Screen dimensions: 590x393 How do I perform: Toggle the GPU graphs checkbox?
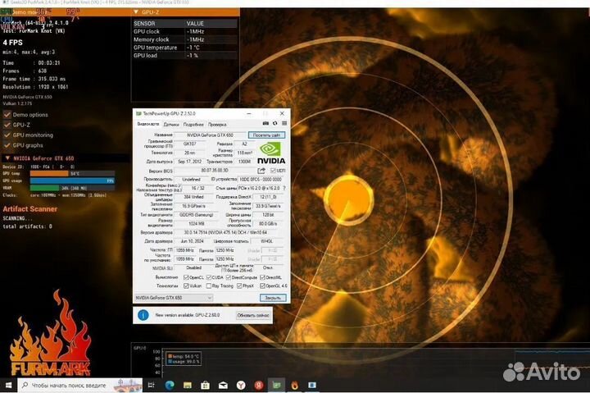click(7, 145)
